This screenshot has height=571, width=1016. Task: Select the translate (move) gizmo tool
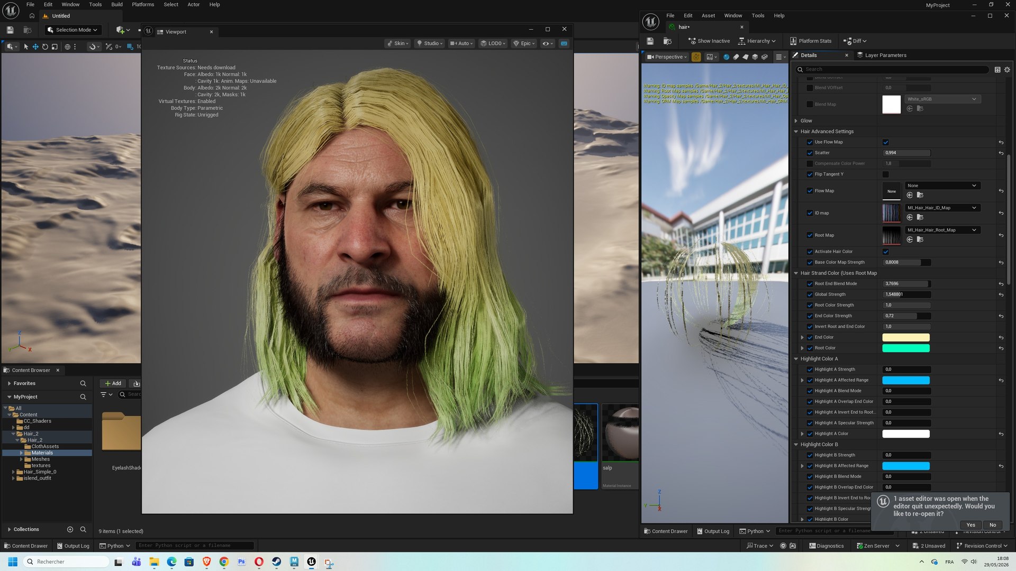point(35,47)
